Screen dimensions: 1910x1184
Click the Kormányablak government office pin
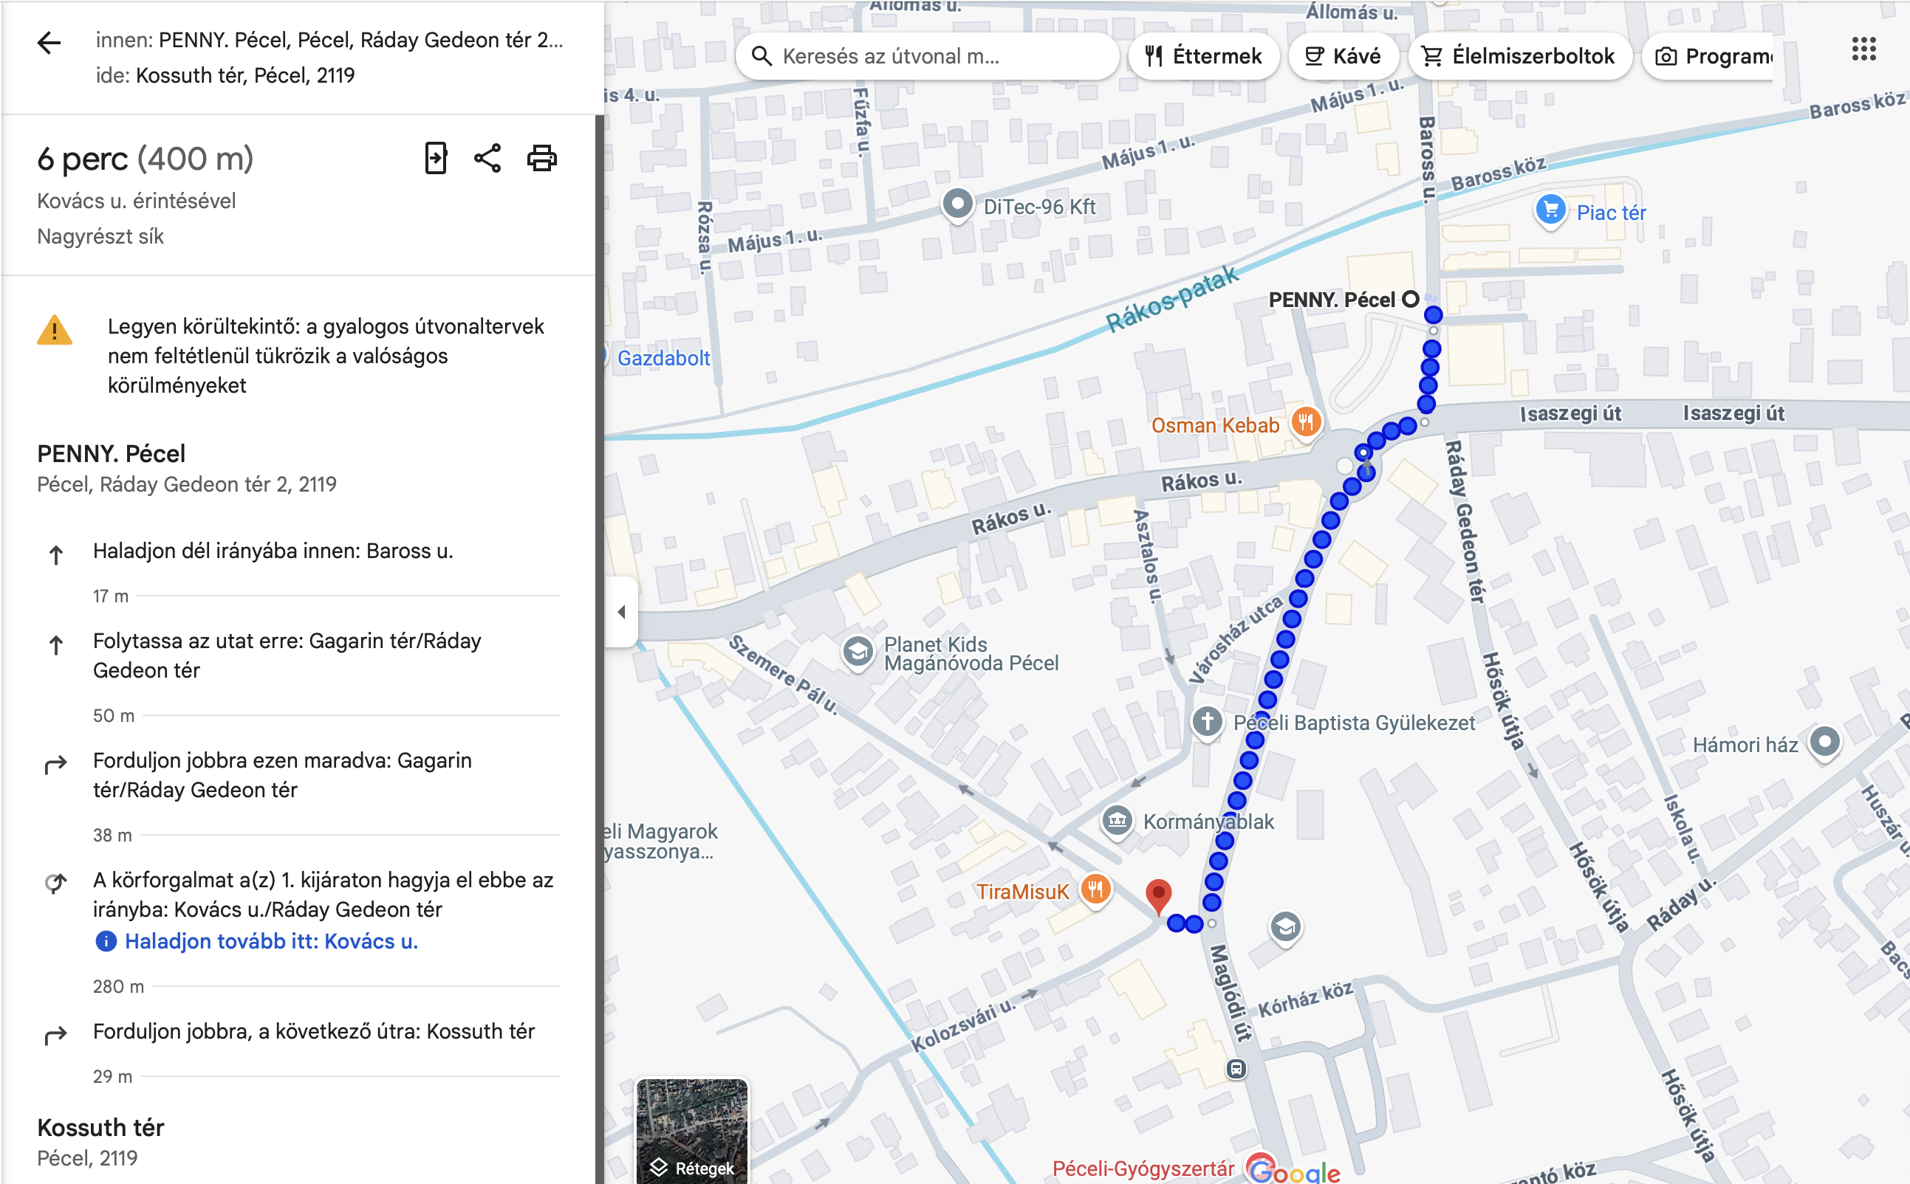1117,822
